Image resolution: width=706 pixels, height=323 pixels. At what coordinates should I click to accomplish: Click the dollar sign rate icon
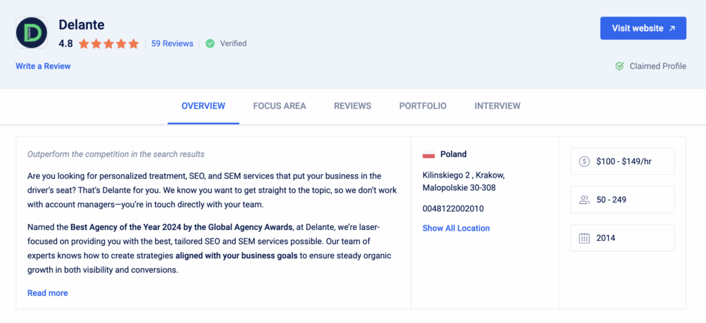tap(585, 161)
